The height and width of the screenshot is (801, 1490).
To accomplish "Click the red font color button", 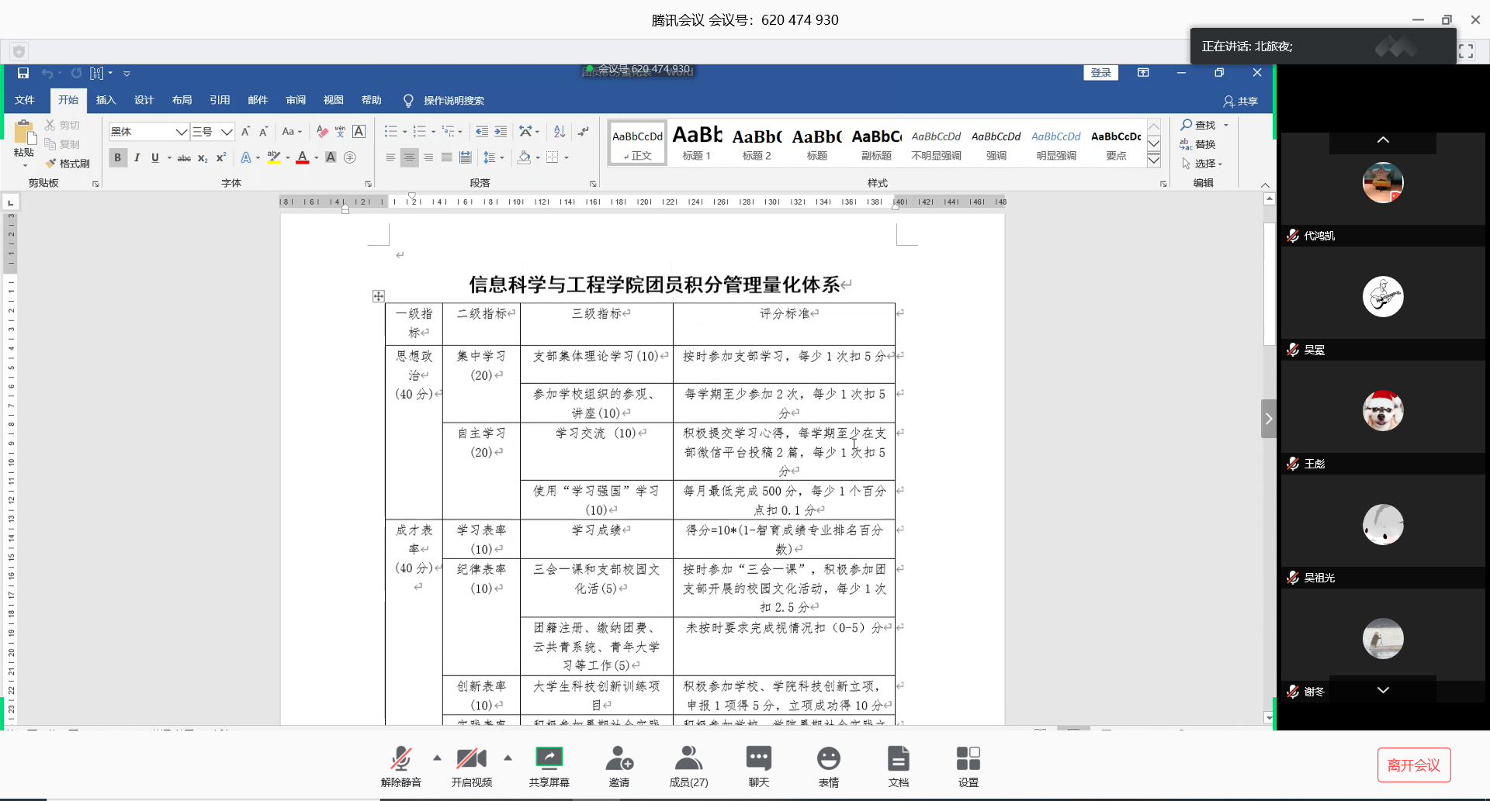I will [x=303, y=157].
